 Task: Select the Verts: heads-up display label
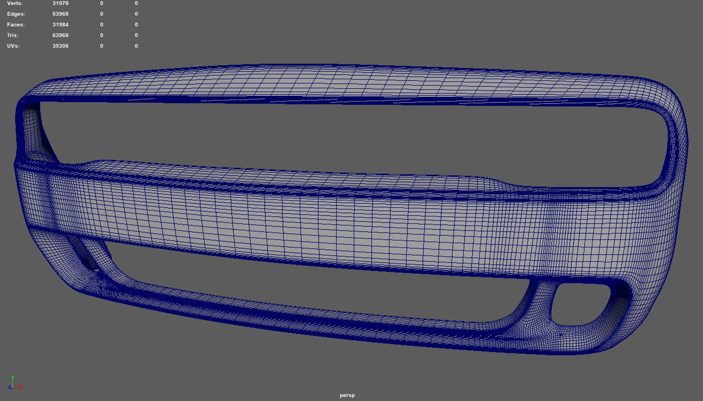pos(15,3)
